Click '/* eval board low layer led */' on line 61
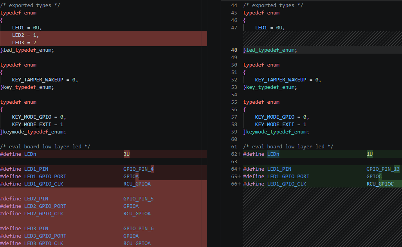Viewport: 402px width, 247px height. click(x=288, y=147)
